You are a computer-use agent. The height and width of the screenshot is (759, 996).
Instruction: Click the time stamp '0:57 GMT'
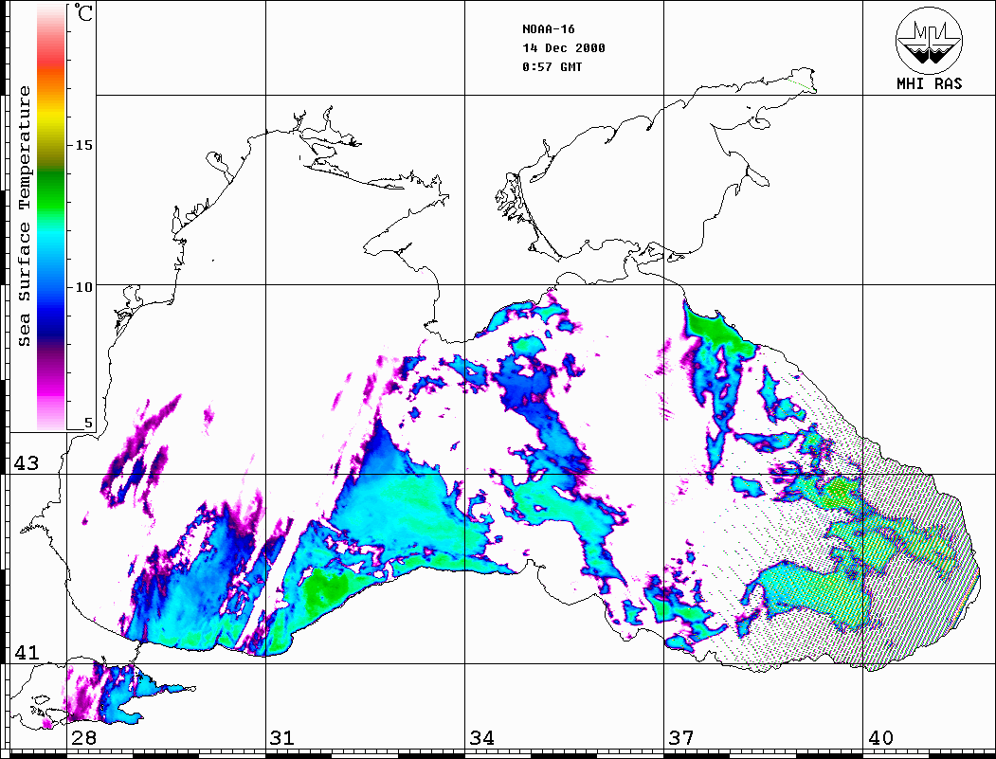coord(552,66)
